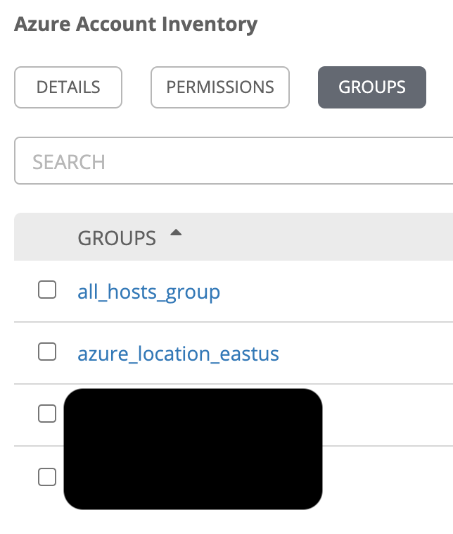Select the active GROUPS tab
The image size is (453, 534).
[371, 87]
